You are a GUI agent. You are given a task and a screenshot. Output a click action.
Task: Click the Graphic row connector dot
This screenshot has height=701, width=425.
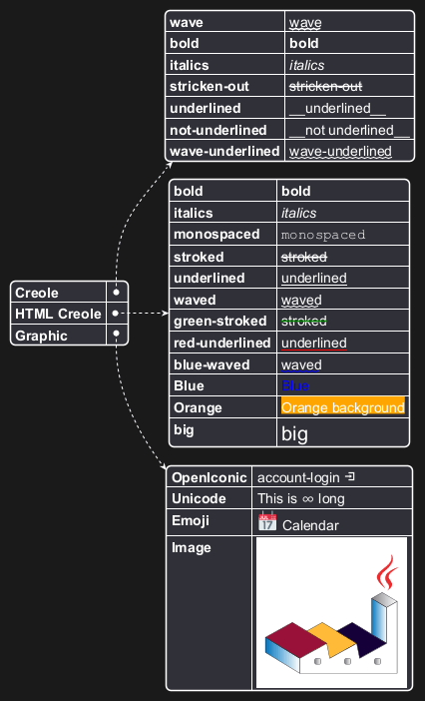[x=117, y=334]
